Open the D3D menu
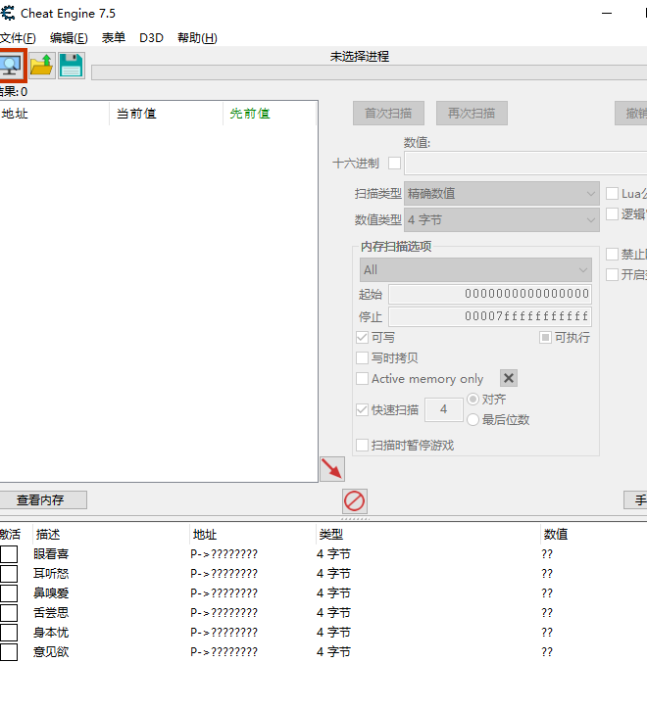This screenshot has width=647, height=710. coord(151,38)
